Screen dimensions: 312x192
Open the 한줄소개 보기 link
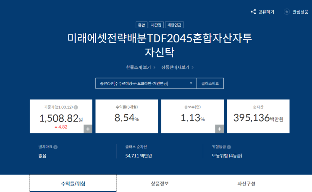pos(141,67)
